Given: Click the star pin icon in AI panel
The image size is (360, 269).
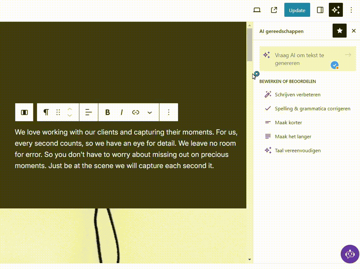Looking at the screenshot, I should 339,31.
